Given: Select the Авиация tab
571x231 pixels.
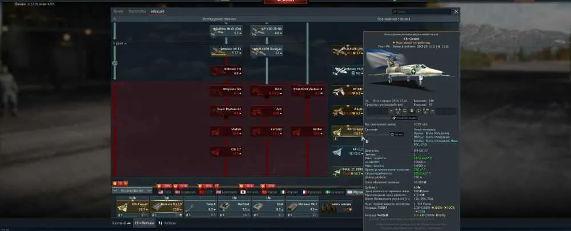Looking at the screenshot, I should (158, 11).
